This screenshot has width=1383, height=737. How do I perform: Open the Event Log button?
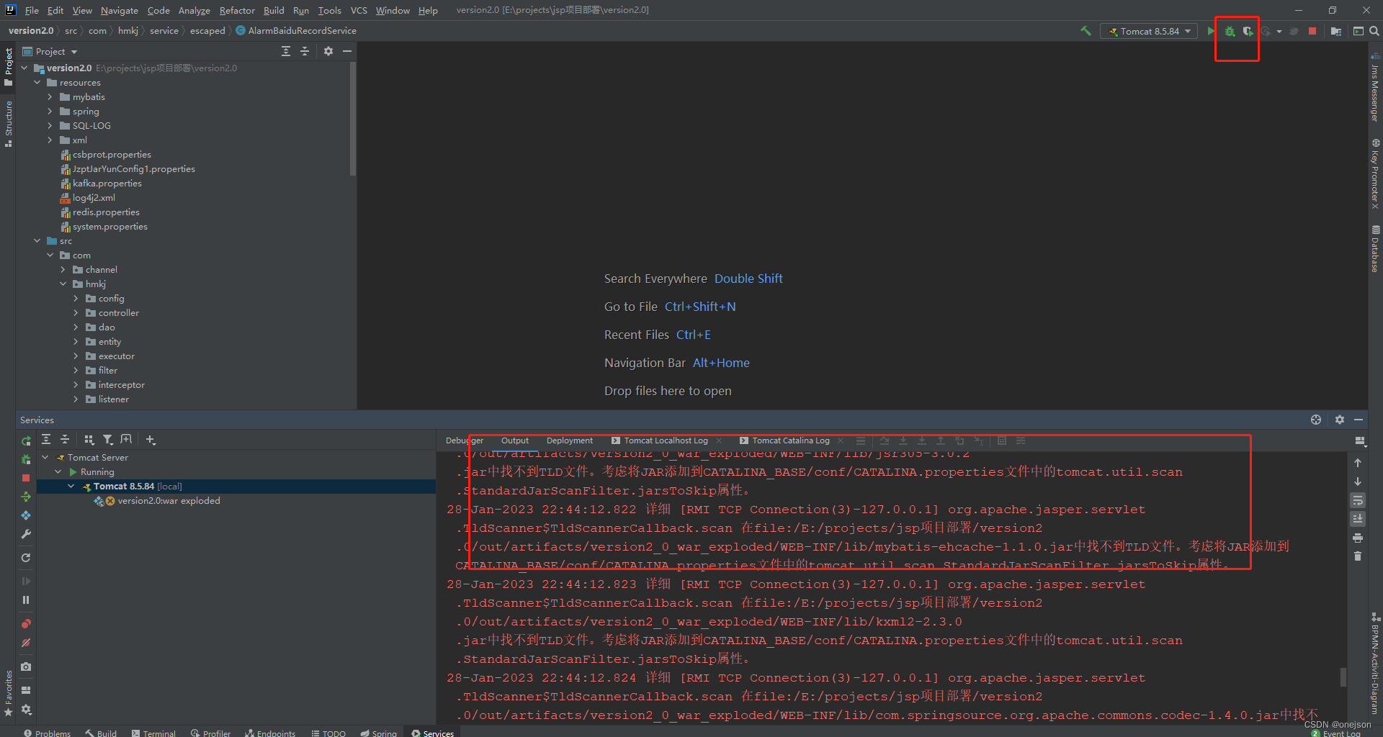[1336, 733]
